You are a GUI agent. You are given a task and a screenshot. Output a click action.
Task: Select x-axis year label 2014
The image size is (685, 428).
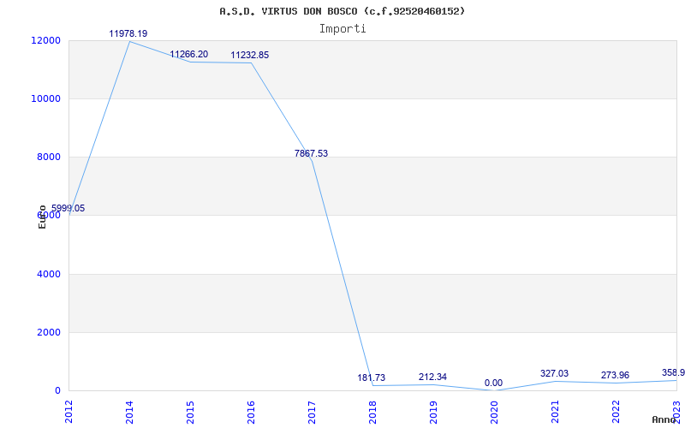click(130, 411)
